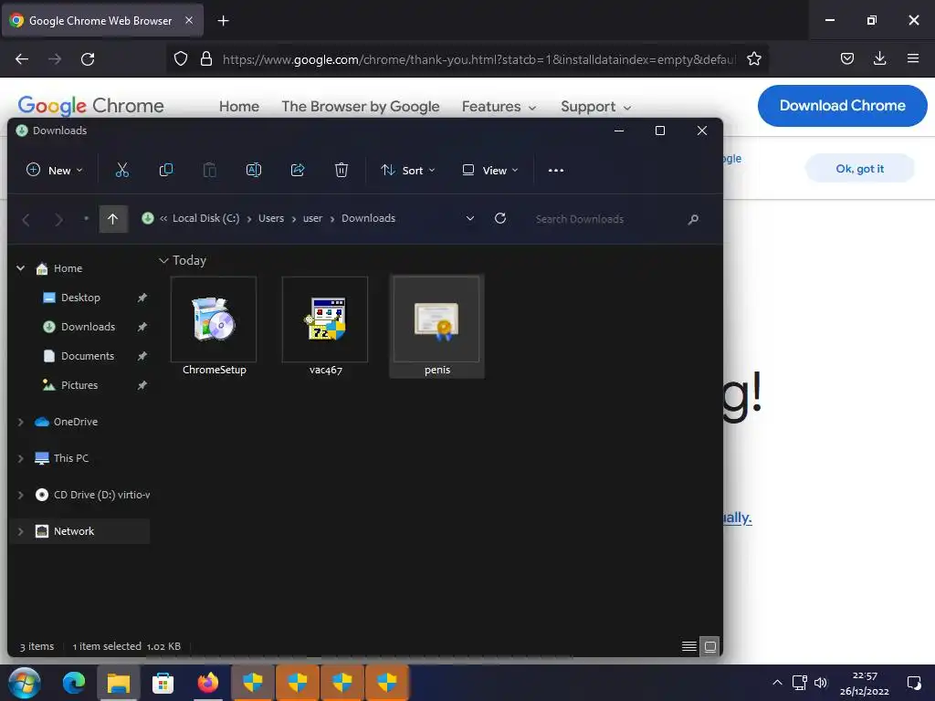This screenshot has width=935, height=701.
Task: Click Firefox icon on taskbar
Action: pyautogui.click(x=207, y=683)
